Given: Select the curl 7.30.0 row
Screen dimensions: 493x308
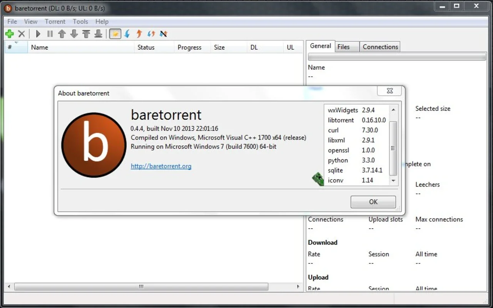Looking at the screenshot, I should pos(357,130).
